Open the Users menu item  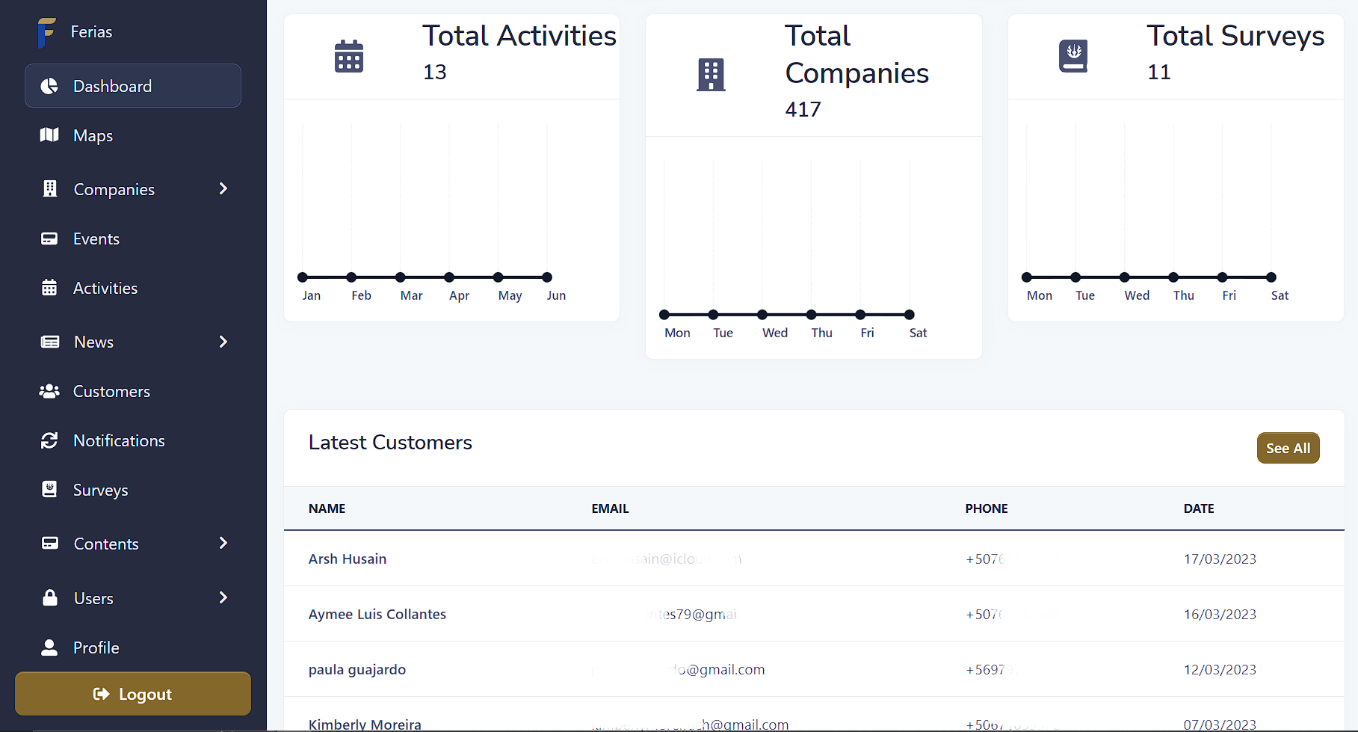point(94,598)
